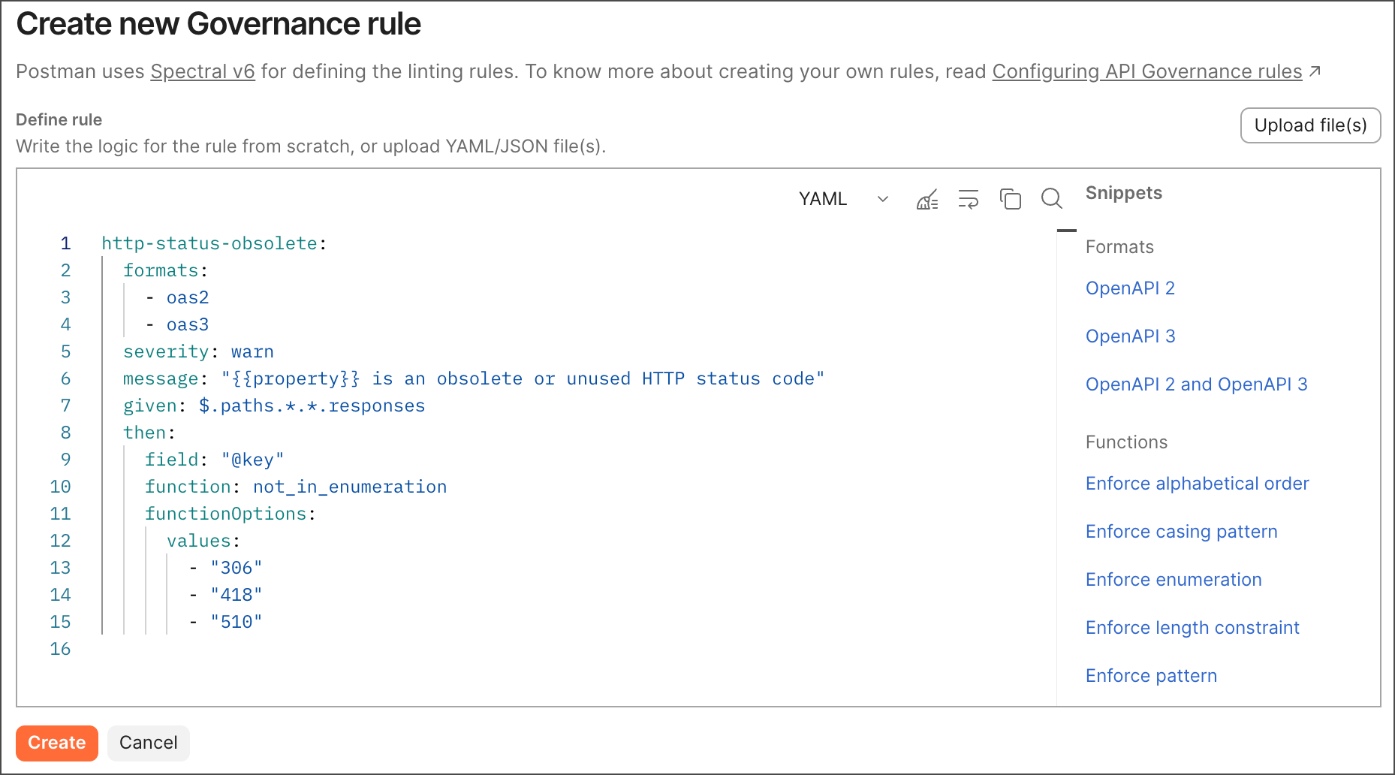This screenshot has height=775, width=1395.
Task: Select the Enforce pattern snippet
Action: pyautogui.click(x=1151, y=676)
